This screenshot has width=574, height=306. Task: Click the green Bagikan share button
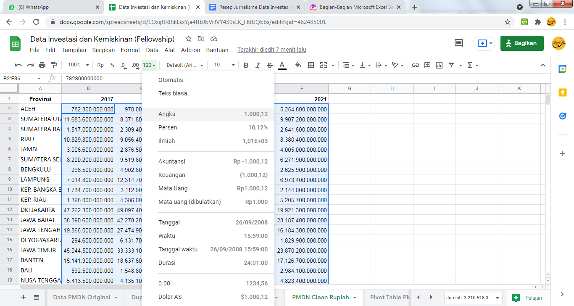tap(521, 43)
